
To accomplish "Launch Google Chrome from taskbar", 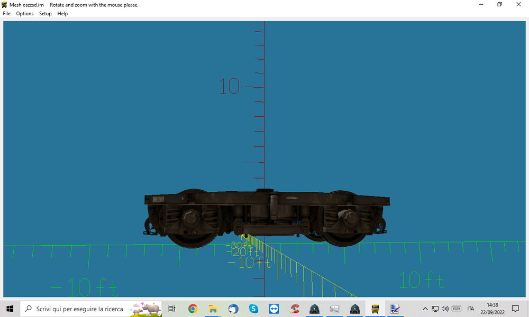I will pyautogui.click(x=193, y=309).
